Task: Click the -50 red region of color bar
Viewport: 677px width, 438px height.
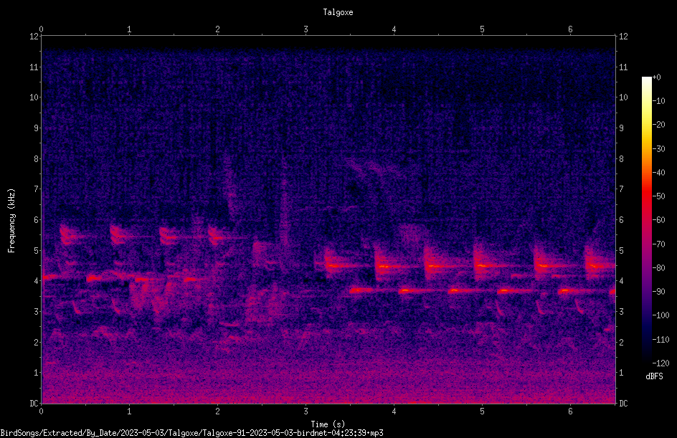Action: (x=647, y=196)
